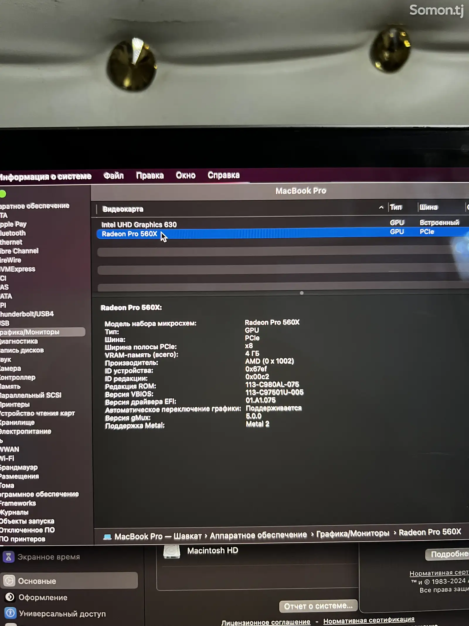Select Журналы in the sidebar
The image size is (469, 626).
14,512
